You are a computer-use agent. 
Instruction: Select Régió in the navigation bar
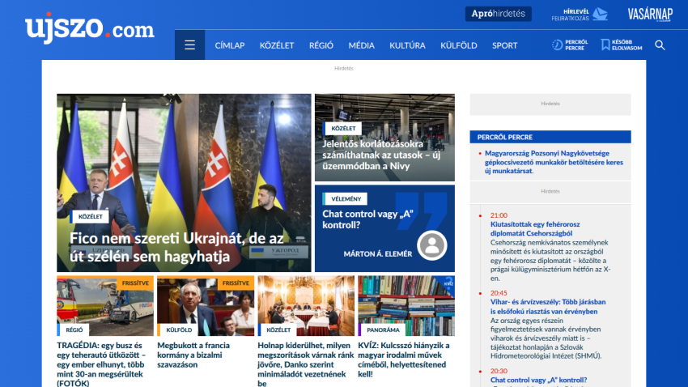pos(321,45)
